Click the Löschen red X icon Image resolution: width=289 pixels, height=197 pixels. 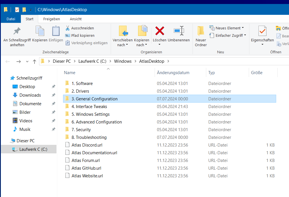(x=159, y=31)
